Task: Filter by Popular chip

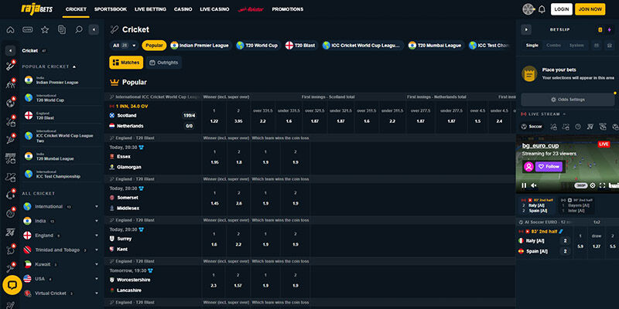Action: click(x=154, y=46)
